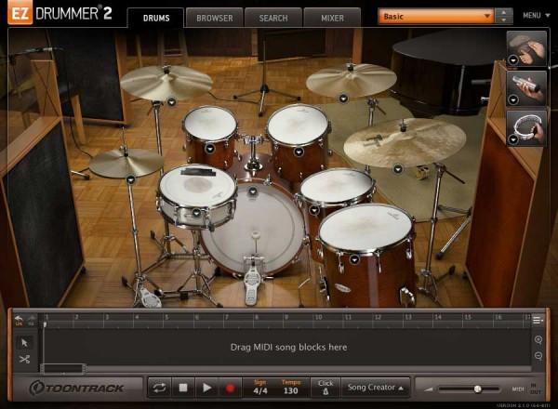Click the song track horizontal scrollbar handle
The height and width of the screenshot is (409, 558).
tap(63, 369)
